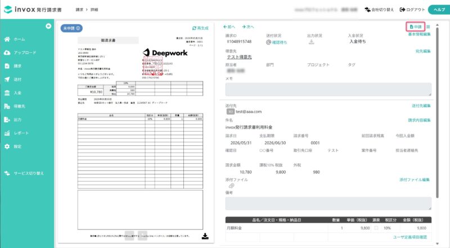
Task: Collapse the sidebar with the arrow icon
Action: [x=48, y=26]
